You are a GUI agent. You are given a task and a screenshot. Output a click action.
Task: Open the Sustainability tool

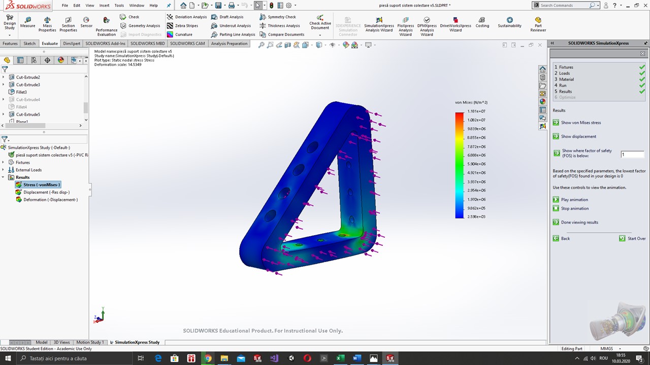pyautogui.click(x=509, y=22)
